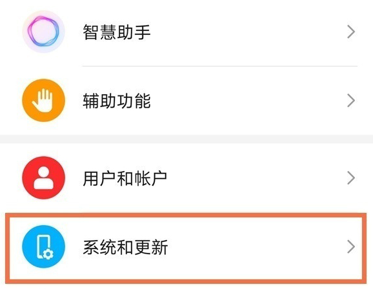Tap the orange hand 辅助功能 icon
373x289 pixels.
pyautogui.click(x=43, y=101)
